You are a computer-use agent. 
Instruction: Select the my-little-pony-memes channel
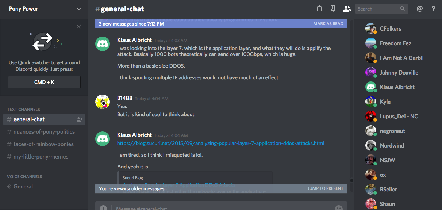[x=41, y=157]
